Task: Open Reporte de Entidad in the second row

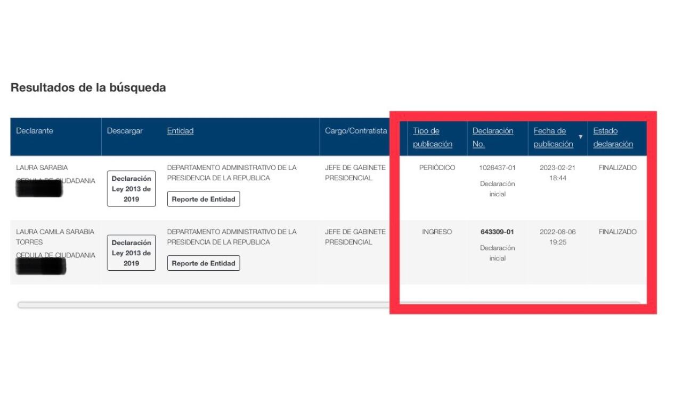Action: [x=203, y=263]
